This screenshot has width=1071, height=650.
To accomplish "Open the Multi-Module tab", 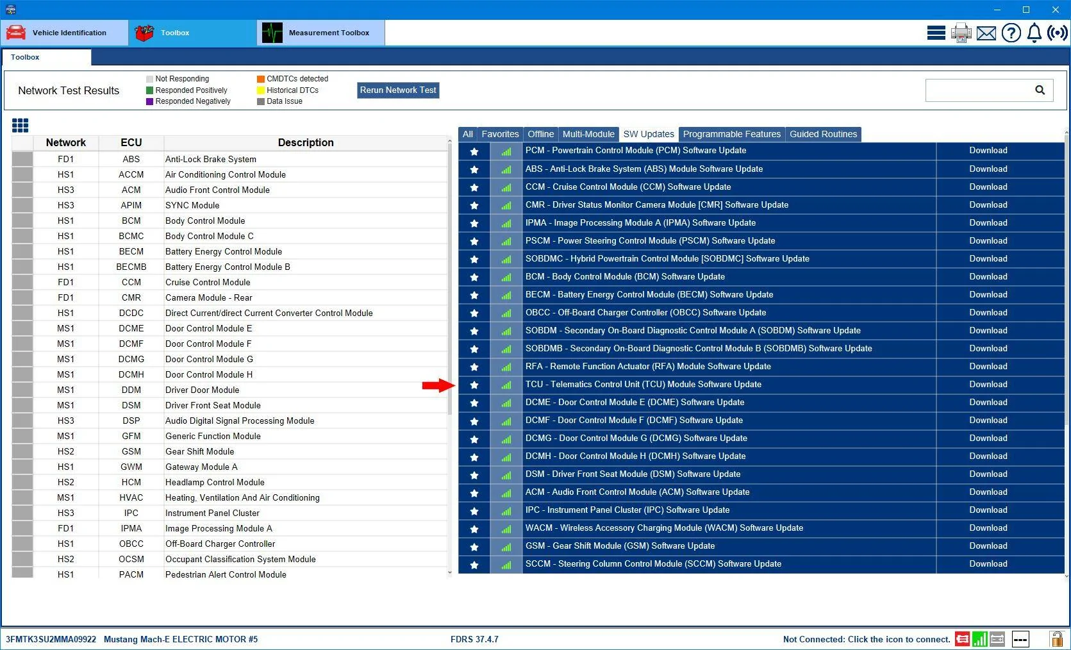I will [x=588, y=134].
